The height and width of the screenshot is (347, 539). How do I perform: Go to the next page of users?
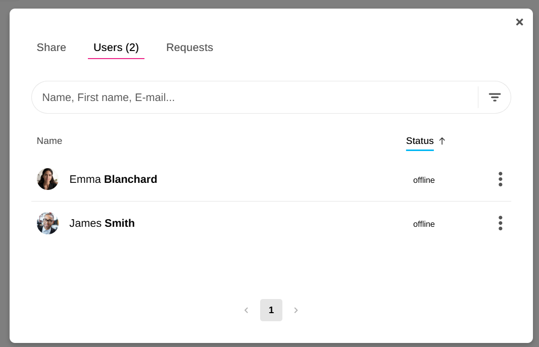point(296,310)
